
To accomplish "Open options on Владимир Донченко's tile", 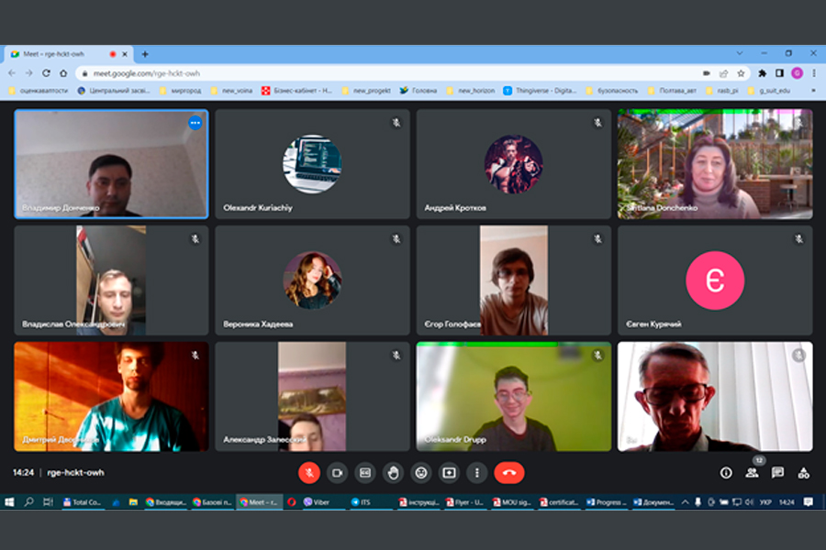I will 195,123.
